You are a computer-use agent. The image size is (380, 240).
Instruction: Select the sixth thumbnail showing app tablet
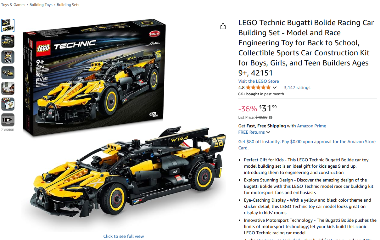[8, 104]
